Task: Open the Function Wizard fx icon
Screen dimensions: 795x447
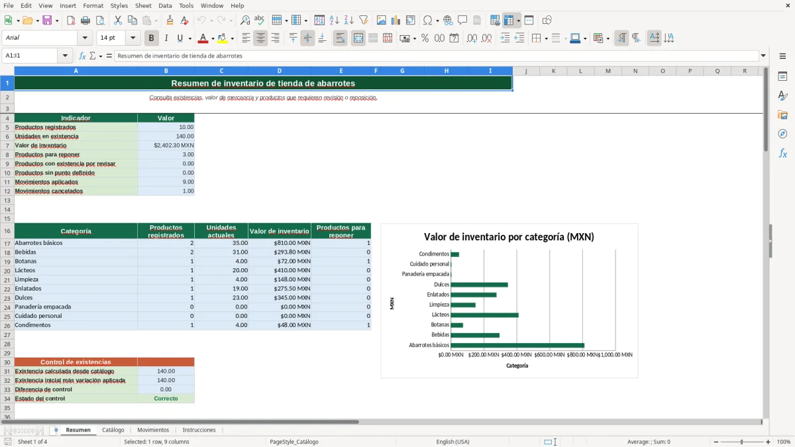Action: 82,56
